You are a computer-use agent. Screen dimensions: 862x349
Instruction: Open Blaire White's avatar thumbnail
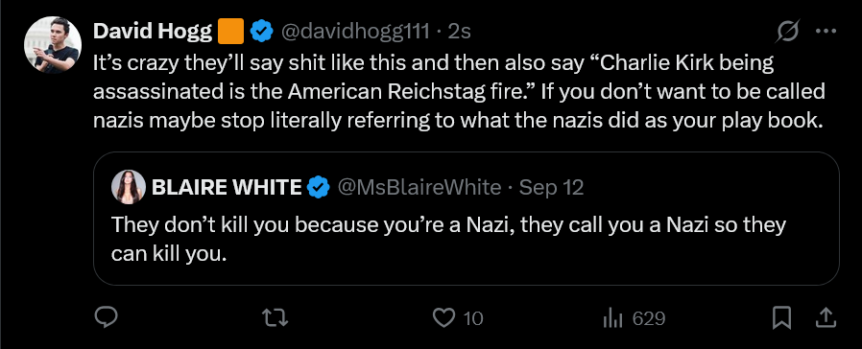[129, 187]
